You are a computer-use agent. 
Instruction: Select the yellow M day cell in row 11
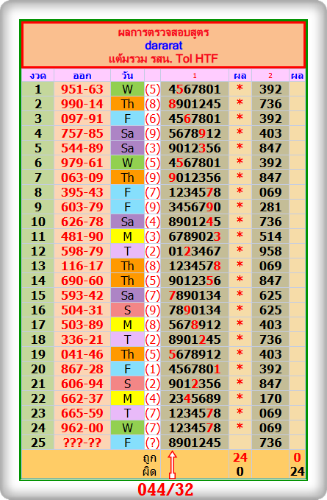[127, 236]
